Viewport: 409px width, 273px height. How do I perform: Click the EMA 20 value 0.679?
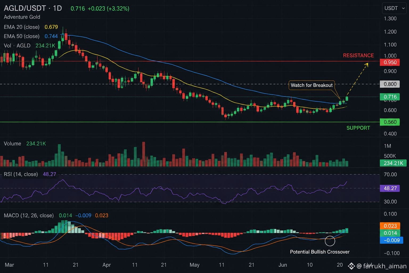[51, 27]
